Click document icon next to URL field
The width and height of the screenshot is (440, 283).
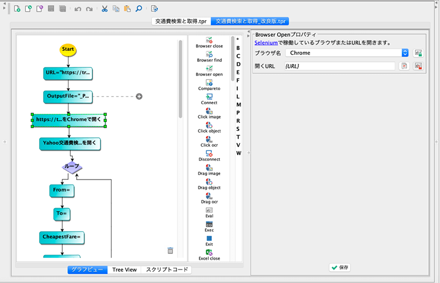pos(404,66)
